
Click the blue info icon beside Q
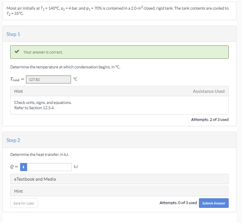click(24, 167)
